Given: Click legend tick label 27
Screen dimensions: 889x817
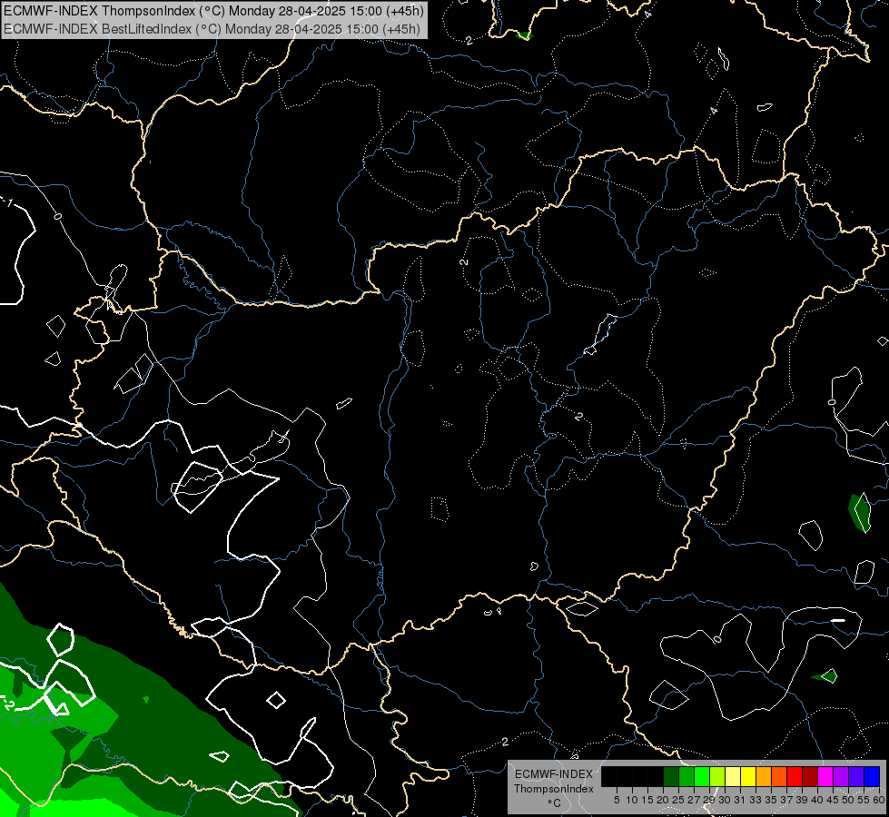Looking at the screenshot, I should click(x=694, y=800).
